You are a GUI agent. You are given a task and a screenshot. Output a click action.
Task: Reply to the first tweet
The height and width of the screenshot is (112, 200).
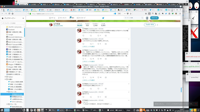[x=83, y=36]
